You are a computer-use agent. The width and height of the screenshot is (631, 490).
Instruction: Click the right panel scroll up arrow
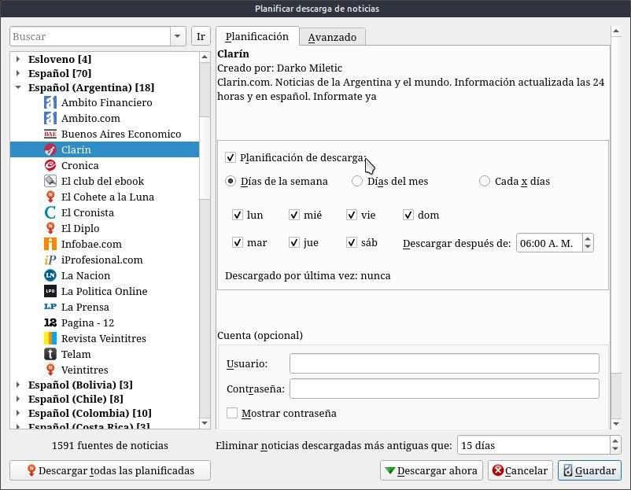click(x=616, y=31)
